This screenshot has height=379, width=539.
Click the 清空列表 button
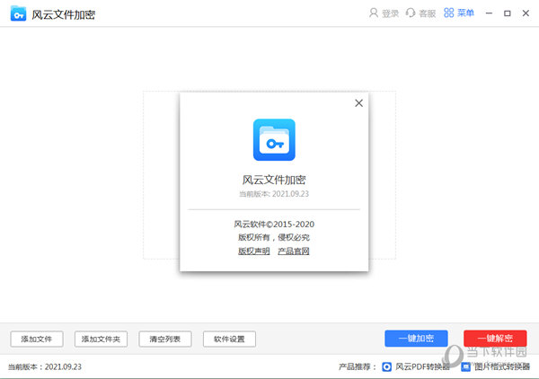165,339
